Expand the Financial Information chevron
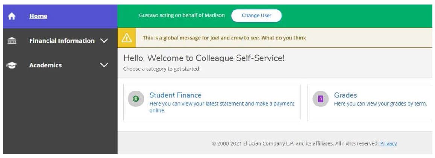435x158 pixels. [x=104, y=41]
